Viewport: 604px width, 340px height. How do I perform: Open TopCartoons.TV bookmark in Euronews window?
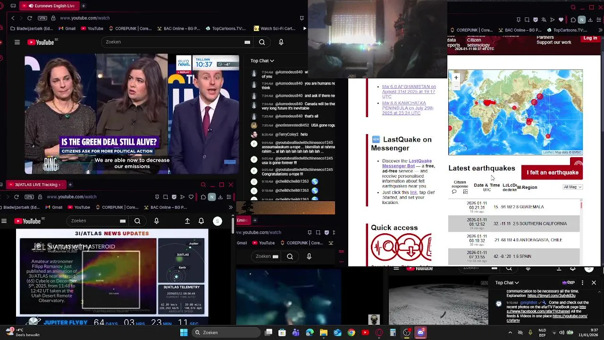pyautogui.click(x=226, y=28)
